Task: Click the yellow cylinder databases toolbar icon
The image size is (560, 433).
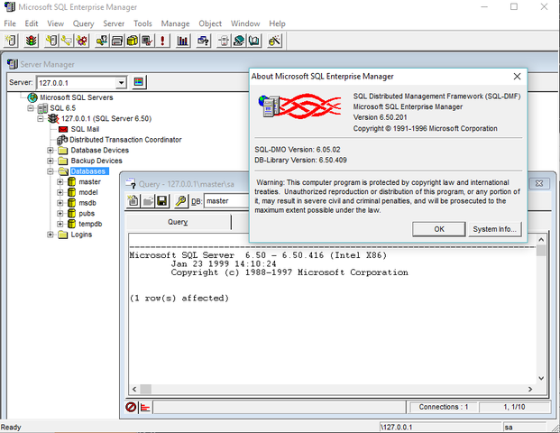Action: [x=132, y=41]
